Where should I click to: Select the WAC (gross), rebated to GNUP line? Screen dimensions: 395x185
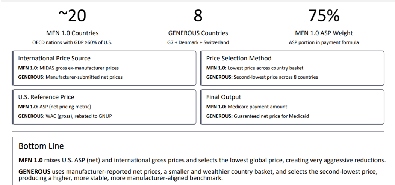65,116
